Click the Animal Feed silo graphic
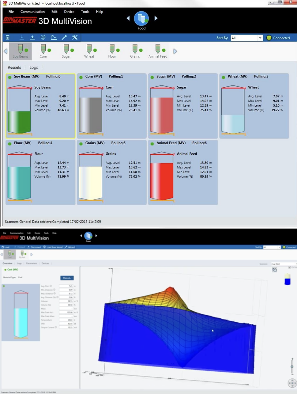 (x=162, y=177)
